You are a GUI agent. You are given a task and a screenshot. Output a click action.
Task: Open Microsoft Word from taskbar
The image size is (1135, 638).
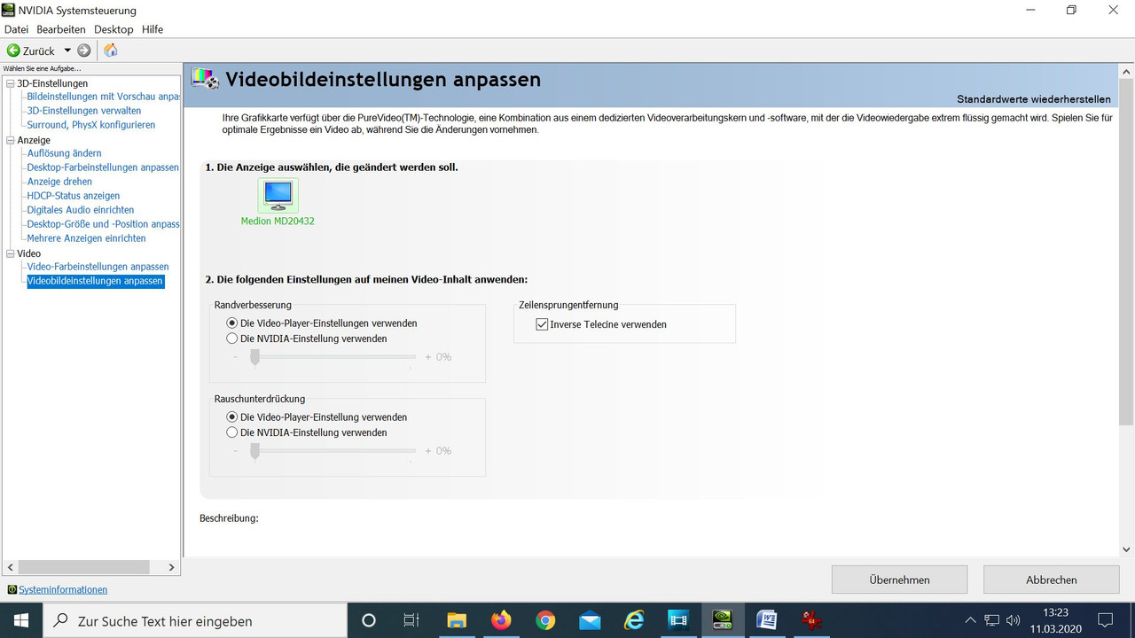coord(767,620)
